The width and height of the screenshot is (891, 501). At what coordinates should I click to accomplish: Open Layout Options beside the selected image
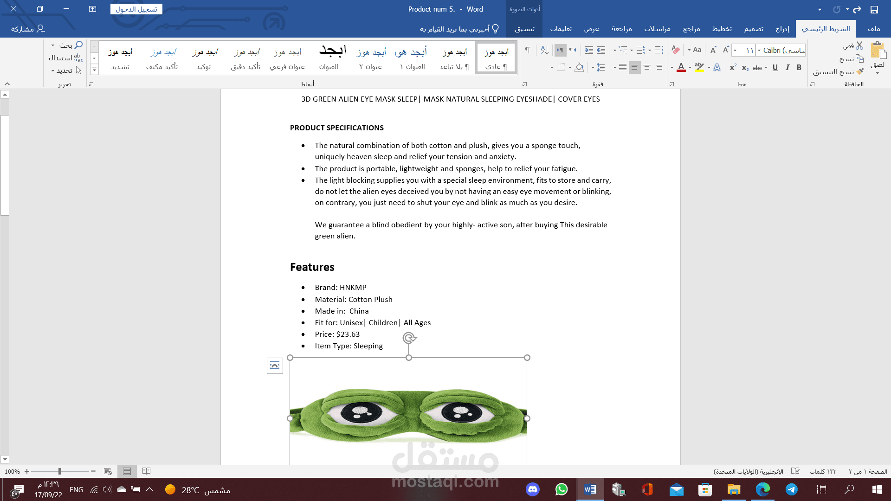pyautogui.click(x=275, y=366)
